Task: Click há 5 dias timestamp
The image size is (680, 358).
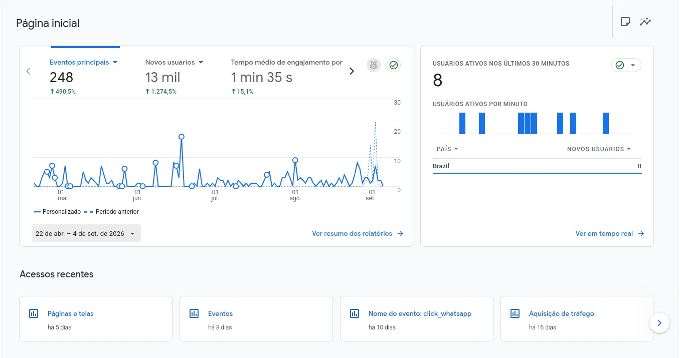Action: pyautogui.click(x=59, y=327)
